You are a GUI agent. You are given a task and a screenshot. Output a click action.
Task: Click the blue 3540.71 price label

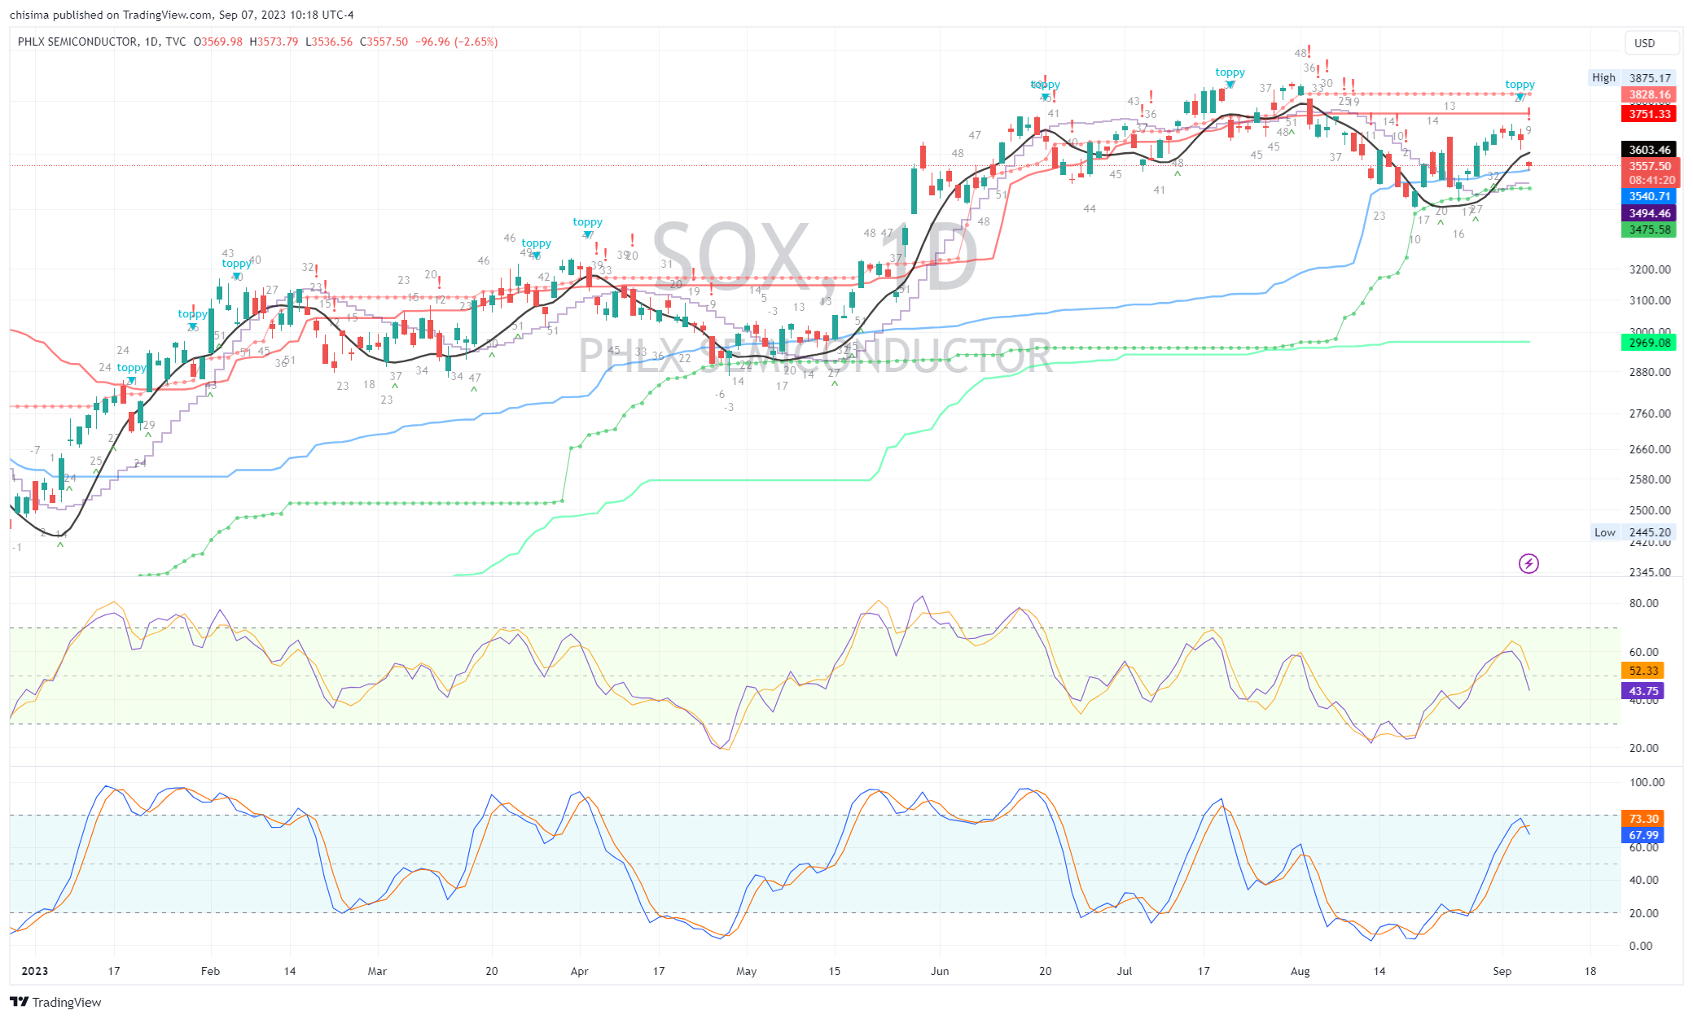(1649, 196)
